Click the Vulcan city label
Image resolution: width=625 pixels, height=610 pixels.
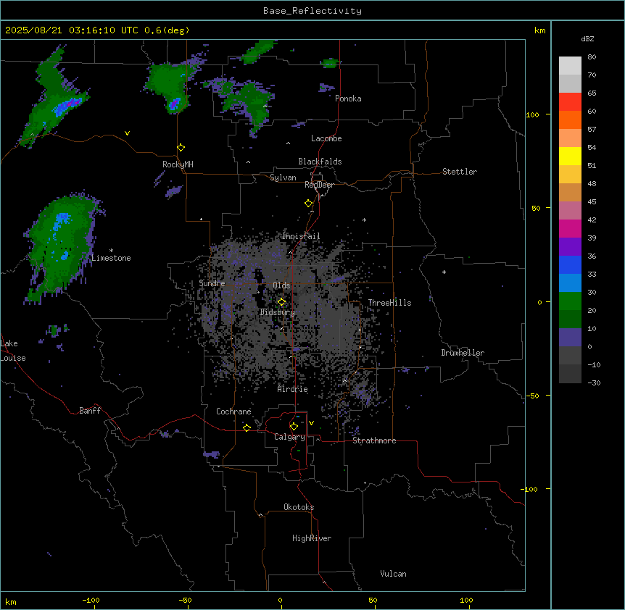393,574
